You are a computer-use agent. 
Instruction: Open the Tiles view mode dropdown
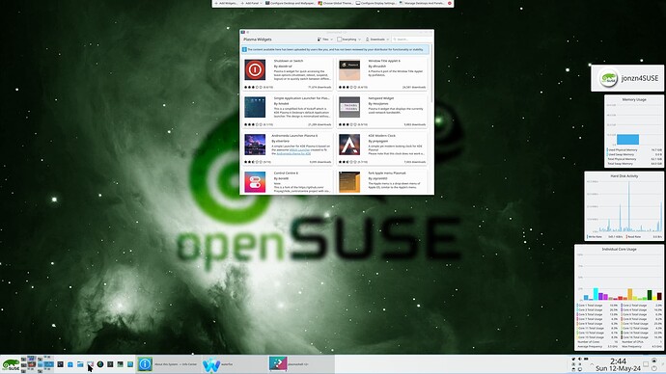pyautogui.click(x=325, y=40)
